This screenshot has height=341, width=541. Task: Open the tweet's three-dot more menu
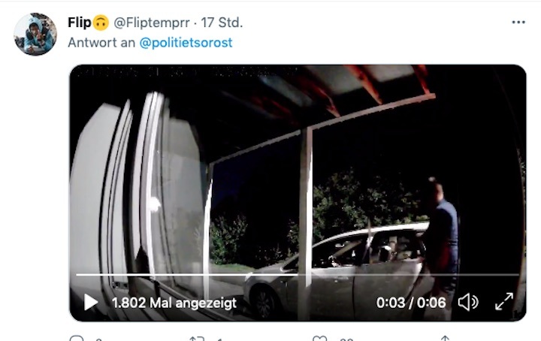518,23
